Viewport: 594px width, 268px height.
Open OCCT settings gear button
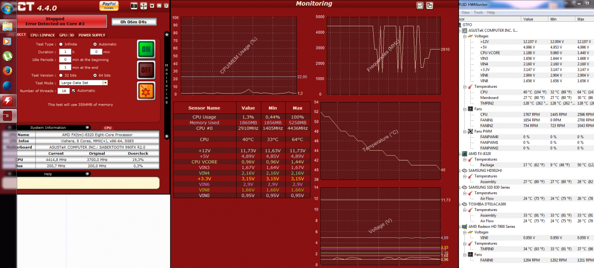click(146, 91)
